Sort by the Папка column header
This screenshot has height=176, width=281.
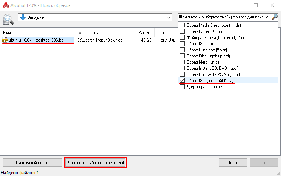pyautogui.click(x=102, y=33)
